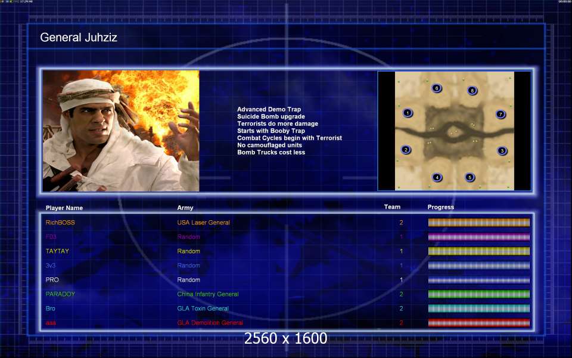Screen dimensions: 572x358
Task: Click Terrorists do more damage line
Action: [278, 124]
